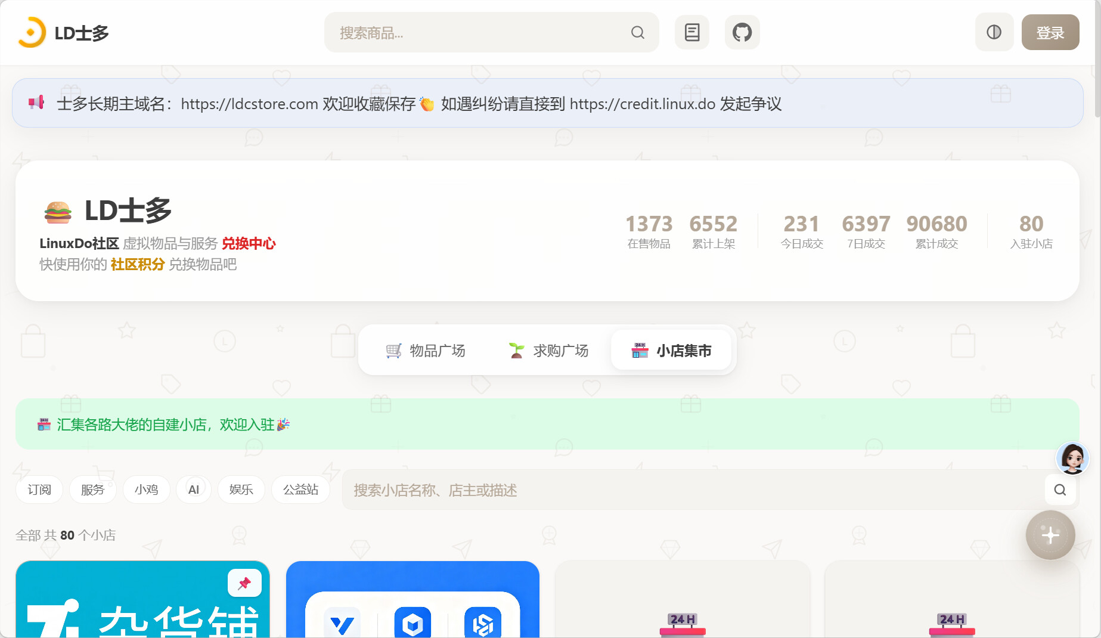Toggle the light/dark theme button

[994, 32]
